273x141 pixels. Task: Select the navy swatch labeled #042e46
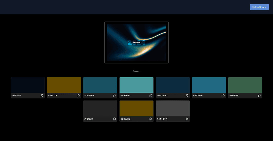pos(173,85)
